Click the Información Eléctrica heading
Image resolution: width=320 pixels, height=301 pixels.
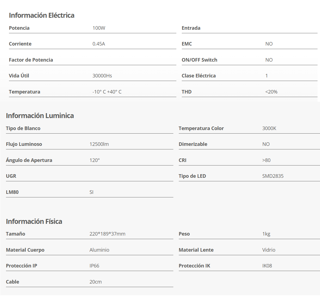pos(42,15)
